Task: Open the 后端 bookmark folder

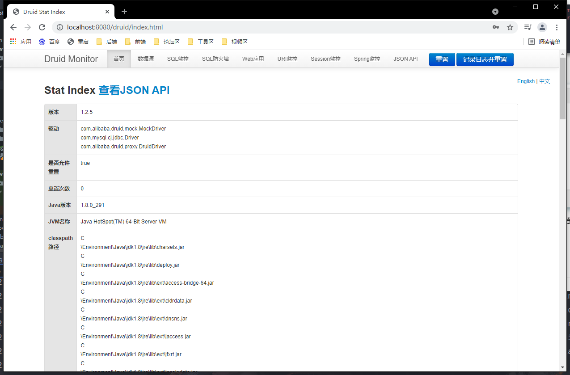Action: pyautogui.click(x=106, y=42)
